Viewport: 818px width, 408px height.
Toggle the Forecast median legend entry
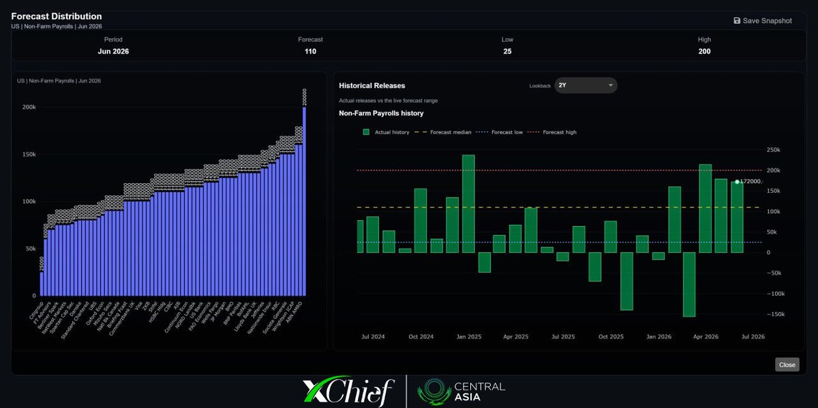pyautogui.click(x=442, y=132)
